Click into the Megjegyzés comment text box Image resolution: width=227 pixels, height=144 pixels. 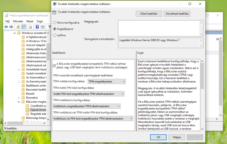(x=159, y=28)
